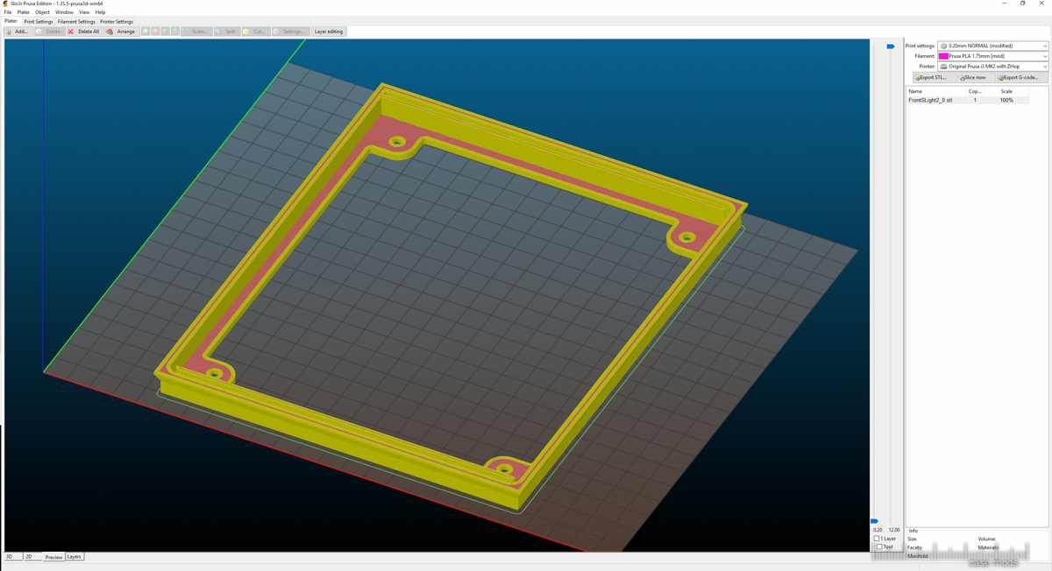Switch to the Printer Settings tab
This screenshot has height=571, width=1052.
click(117, 22)
